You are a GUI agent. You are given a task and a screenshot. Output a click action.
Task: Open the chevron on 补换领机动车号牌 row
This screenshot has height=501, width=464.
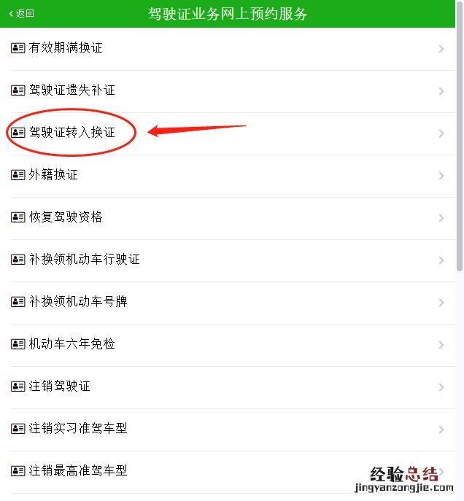tap(441, 303)
